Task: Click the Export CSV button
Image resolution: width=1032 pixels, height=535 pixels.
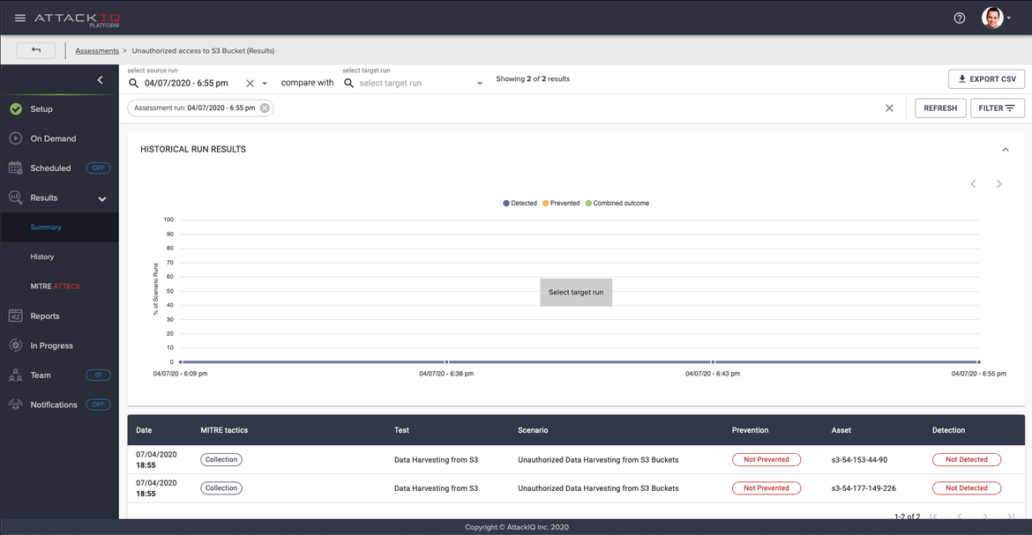Action: pos(986,79)
